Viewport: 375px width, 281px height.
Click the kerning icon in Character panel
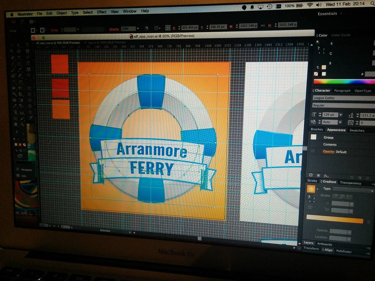(313, 122)
